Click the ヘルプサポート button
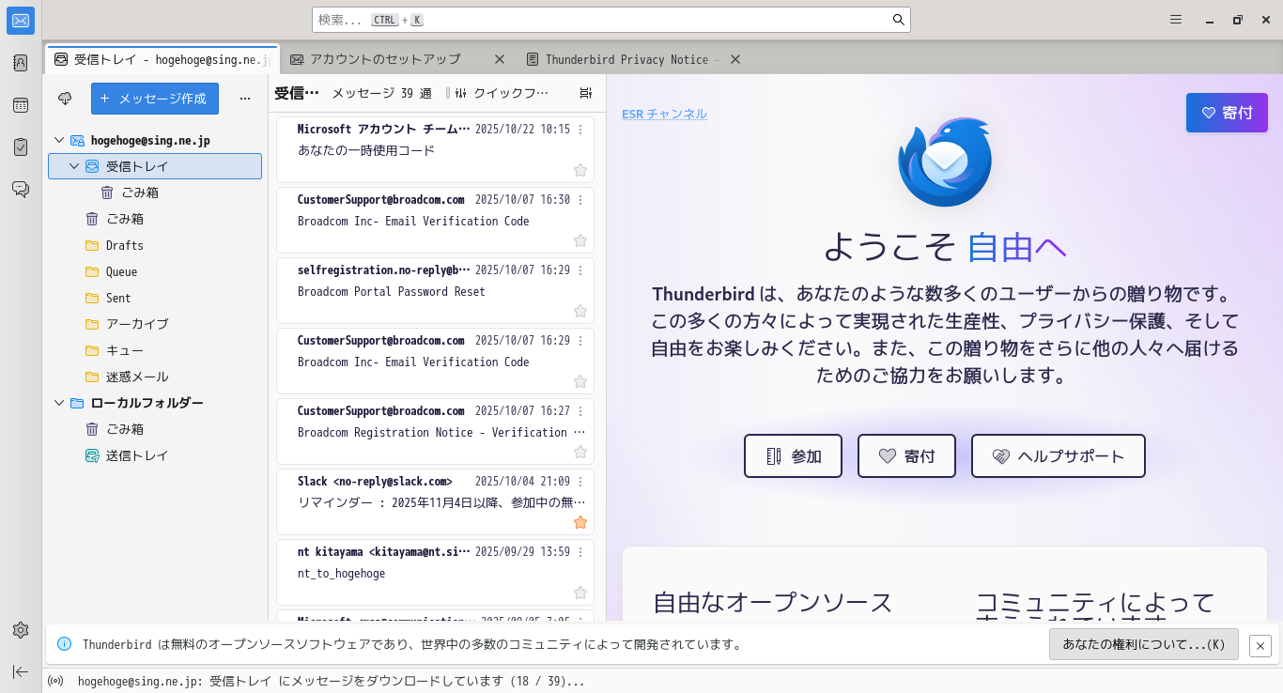The image size is (1283, 693). (1059, 456)
